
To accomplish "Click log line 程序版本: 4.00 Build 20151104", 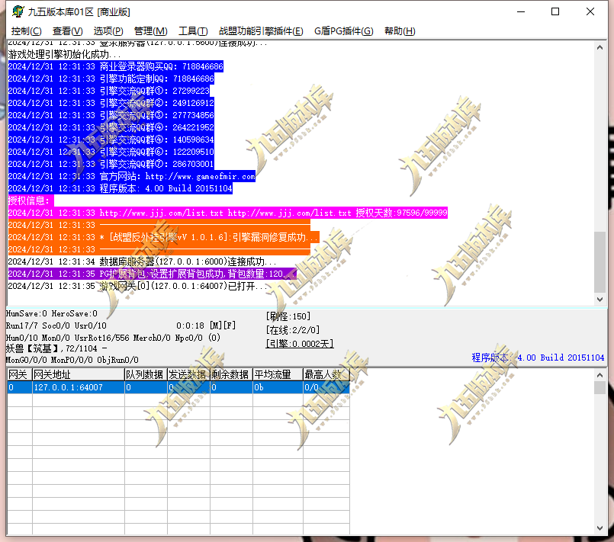I will click(121, 188).
